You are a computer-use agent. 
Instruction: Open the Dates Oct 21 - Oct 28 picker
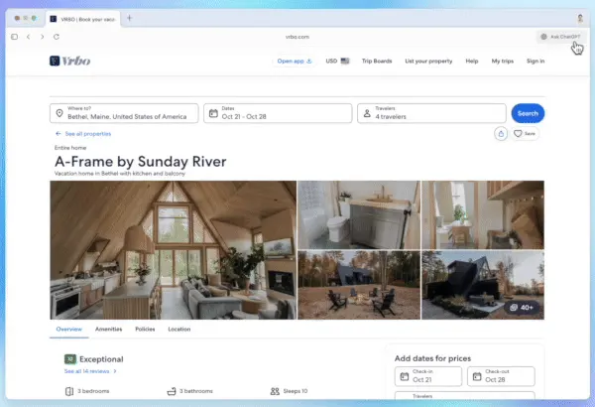(x=278, y=113)
